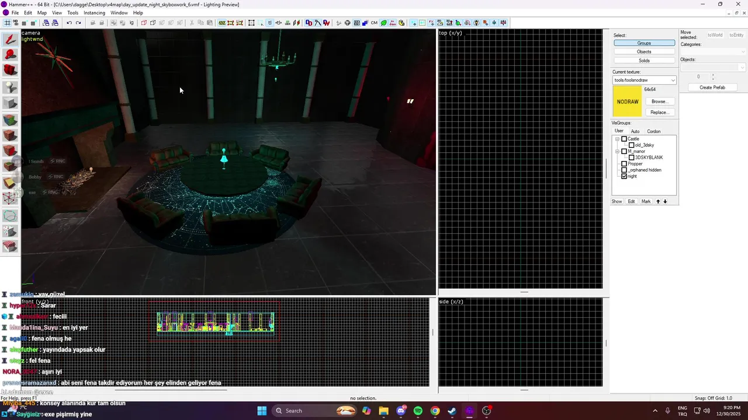This screenshot has width=748, height=420.
Task: Open the Instancing menu
Action: [x=94, y=12]
